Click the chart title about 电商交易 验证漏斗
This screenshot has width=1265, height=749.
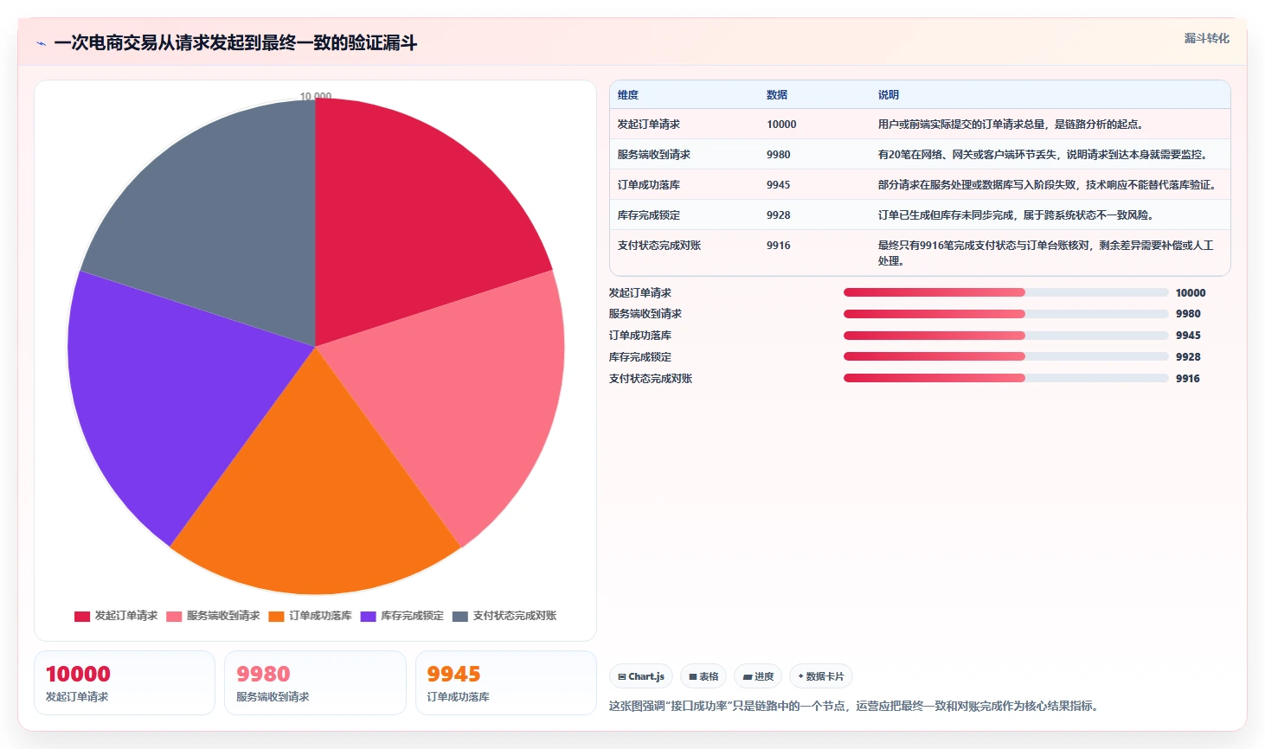235,43
